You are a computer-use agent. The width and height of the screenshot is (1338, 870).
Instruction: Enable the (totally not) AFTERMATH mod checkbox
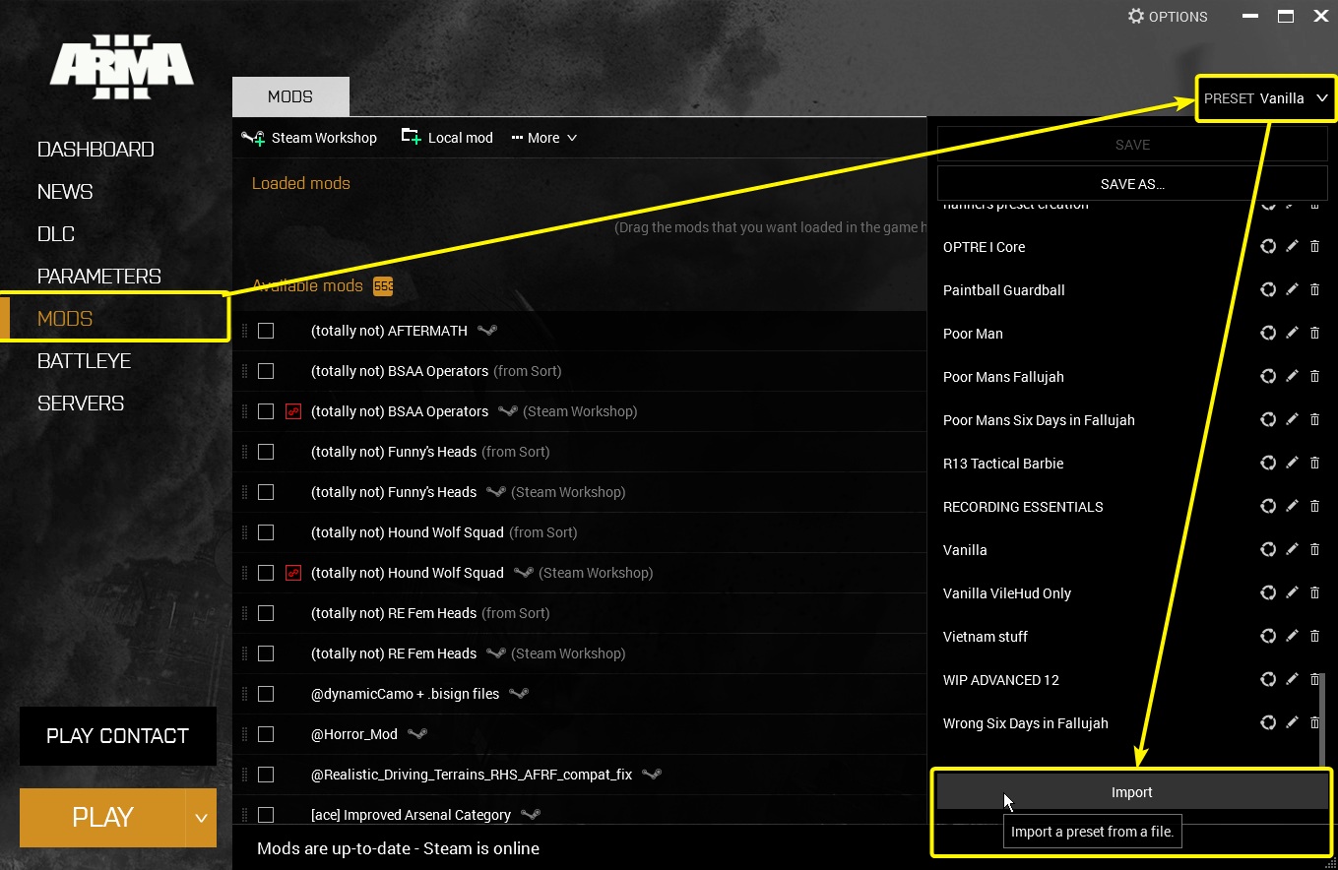pos(266,331)
